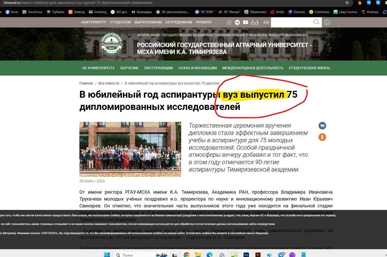This screenshot has height=257, width=387.
Task: Open ОБ УНИВЕРСИТЕТЕ menu
Action: click(x=98, y=68)
